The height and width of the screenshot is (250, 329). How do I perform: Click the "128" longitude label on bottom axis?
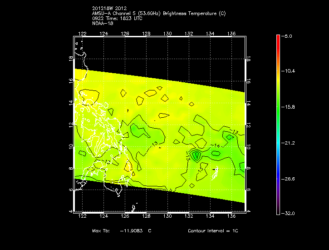[x=146, y=216]
